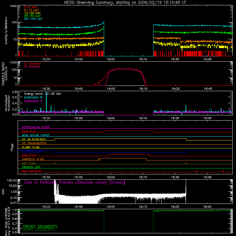The image size is (236, 236).
Task: Click the 16:00 tick under the counts plot
Action: 111,59
